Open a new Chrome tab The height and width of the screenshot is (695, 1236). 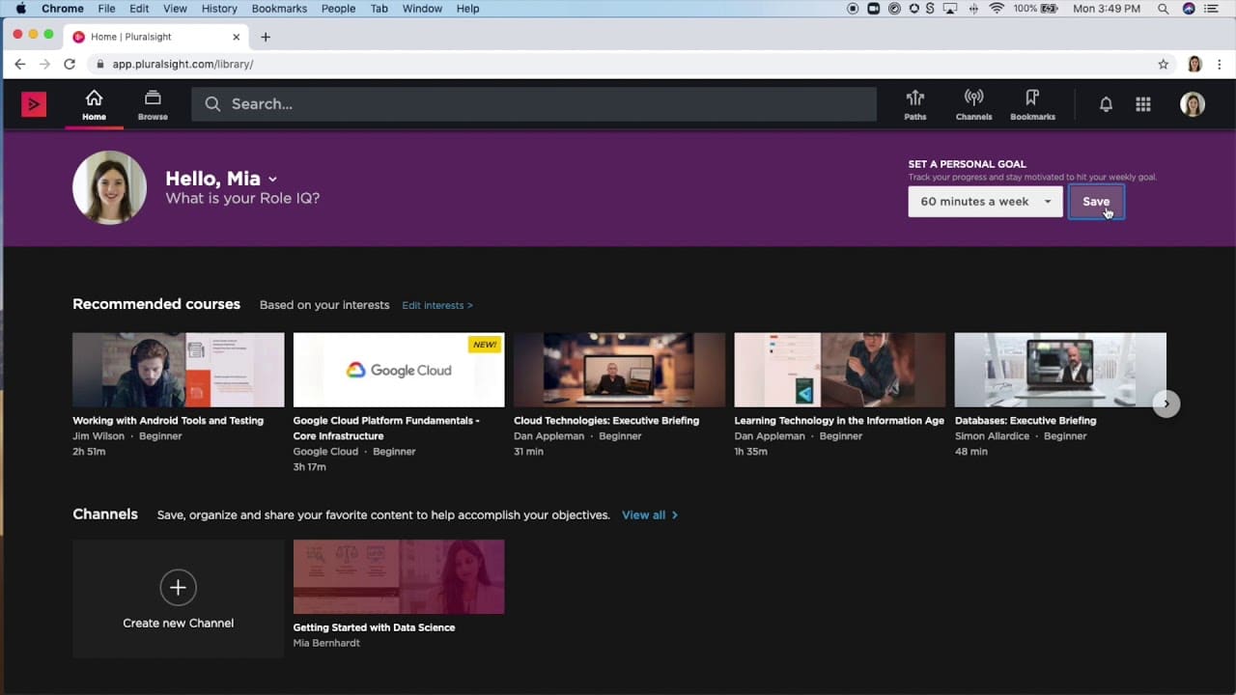coord(266,37)
